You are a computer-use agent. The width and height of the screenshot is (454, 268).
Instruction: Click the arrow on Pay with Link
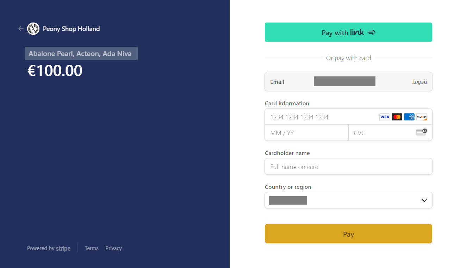(372, 32)
